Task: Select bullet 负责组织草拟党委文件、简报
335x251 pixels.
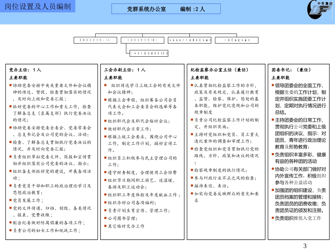Action: pos(50,160)
